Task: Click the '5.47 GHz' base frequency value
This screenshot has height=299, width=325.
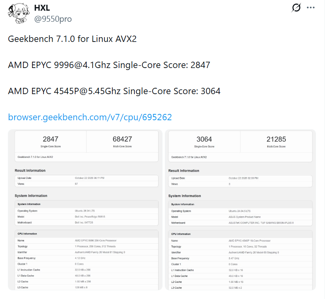Action: coord(234,258)
